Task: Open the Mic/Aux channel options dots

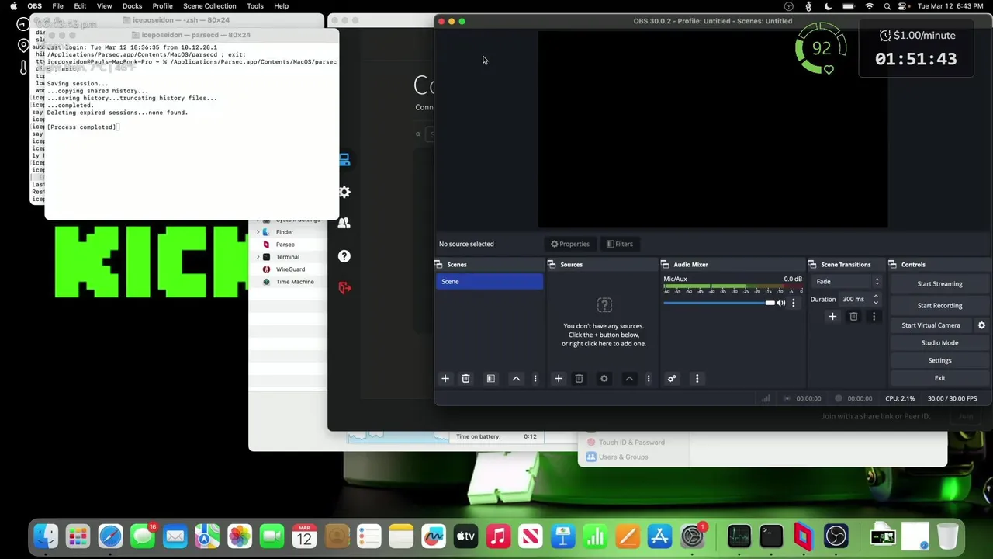Action: (x=793, y=303)
